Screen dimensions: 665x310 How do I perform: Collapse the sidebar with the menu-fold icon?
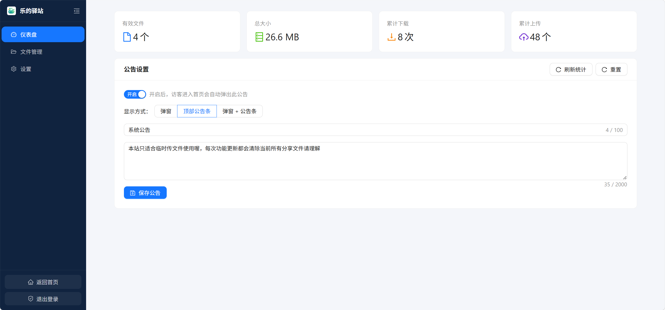click(77, 11)
